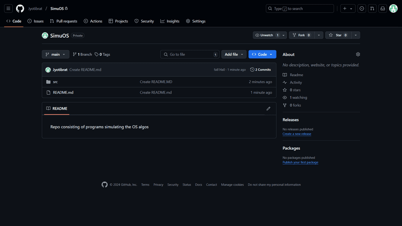402x226 pixels.
Task: Open the Releases heading link
Action: [290, 120]
